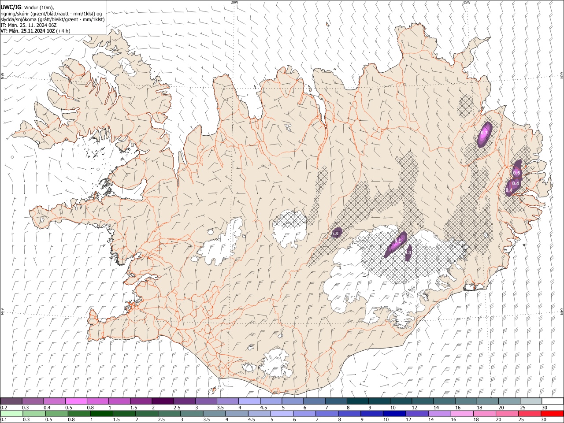Select lower legend row rose swatch labeled 20
This screenshot has height=423, width=564.
coord(508,413)
